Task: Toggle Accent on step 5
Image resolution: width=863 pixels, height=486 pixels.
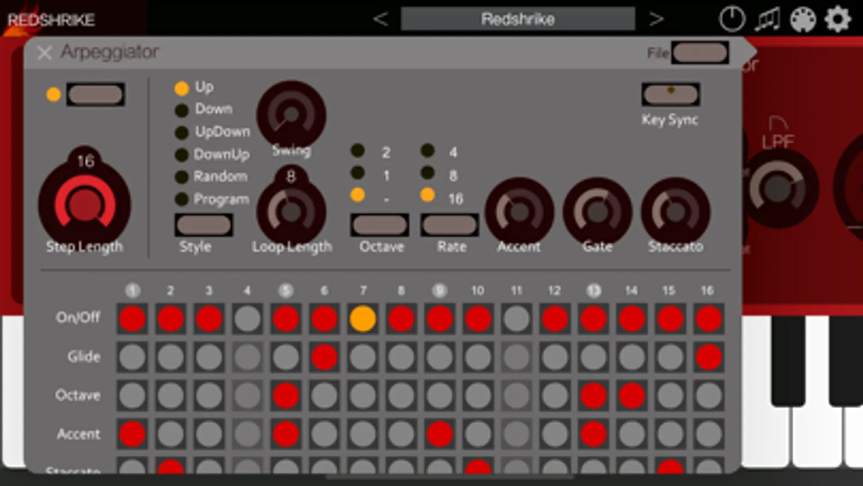Action: click(286, 434)
